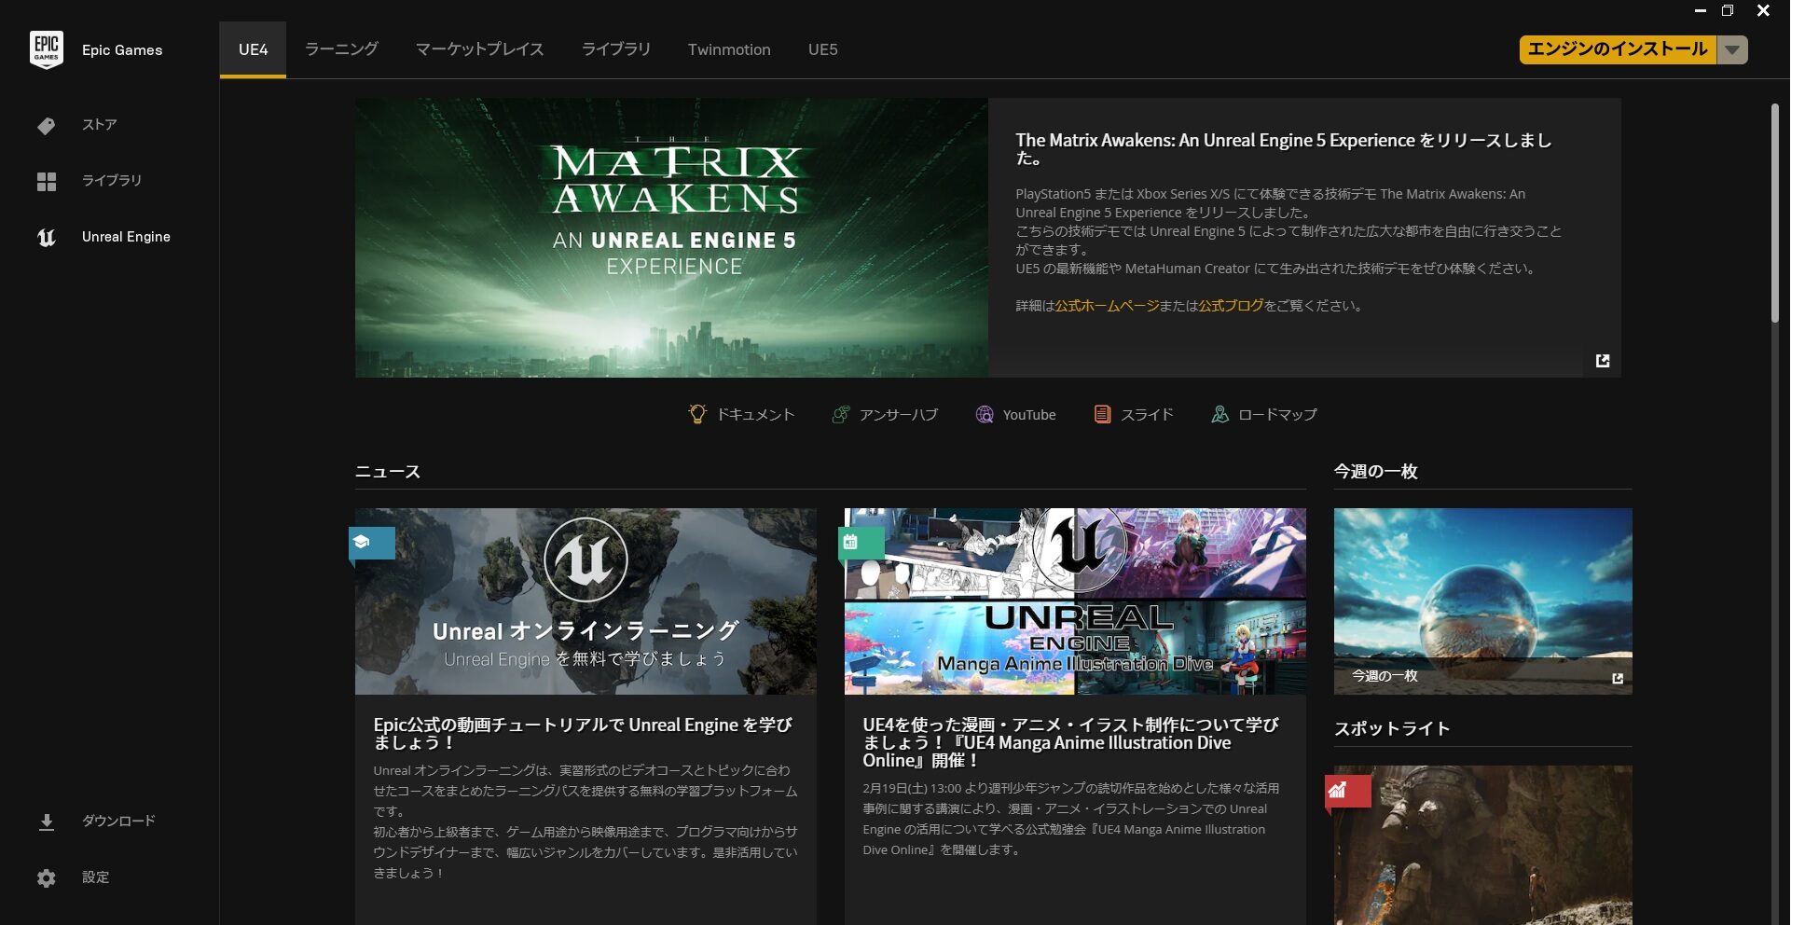Click the ロードマップ roadmap icon

tap(1219, 414)
